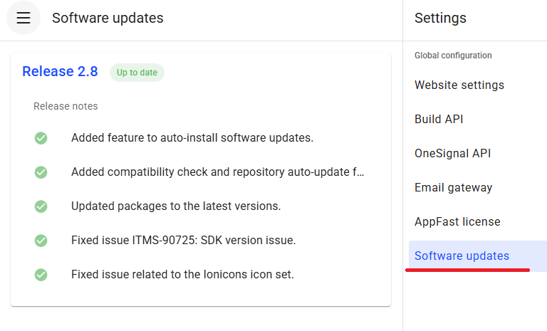Click check icon beside Ionicons fix note
The image size is (547, 331).
point(41,275)
